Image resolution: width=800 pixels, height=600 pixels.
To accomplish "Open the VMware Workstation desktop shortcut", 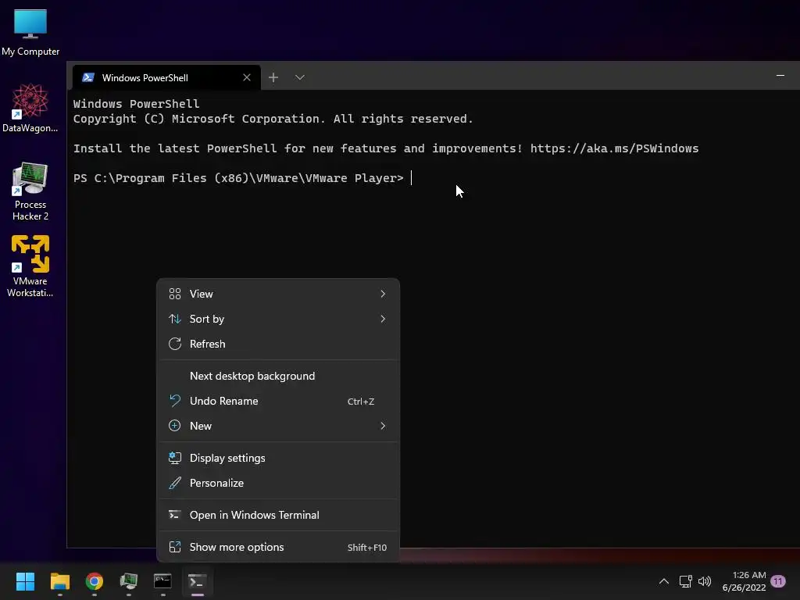I will (x=30, y=266).
